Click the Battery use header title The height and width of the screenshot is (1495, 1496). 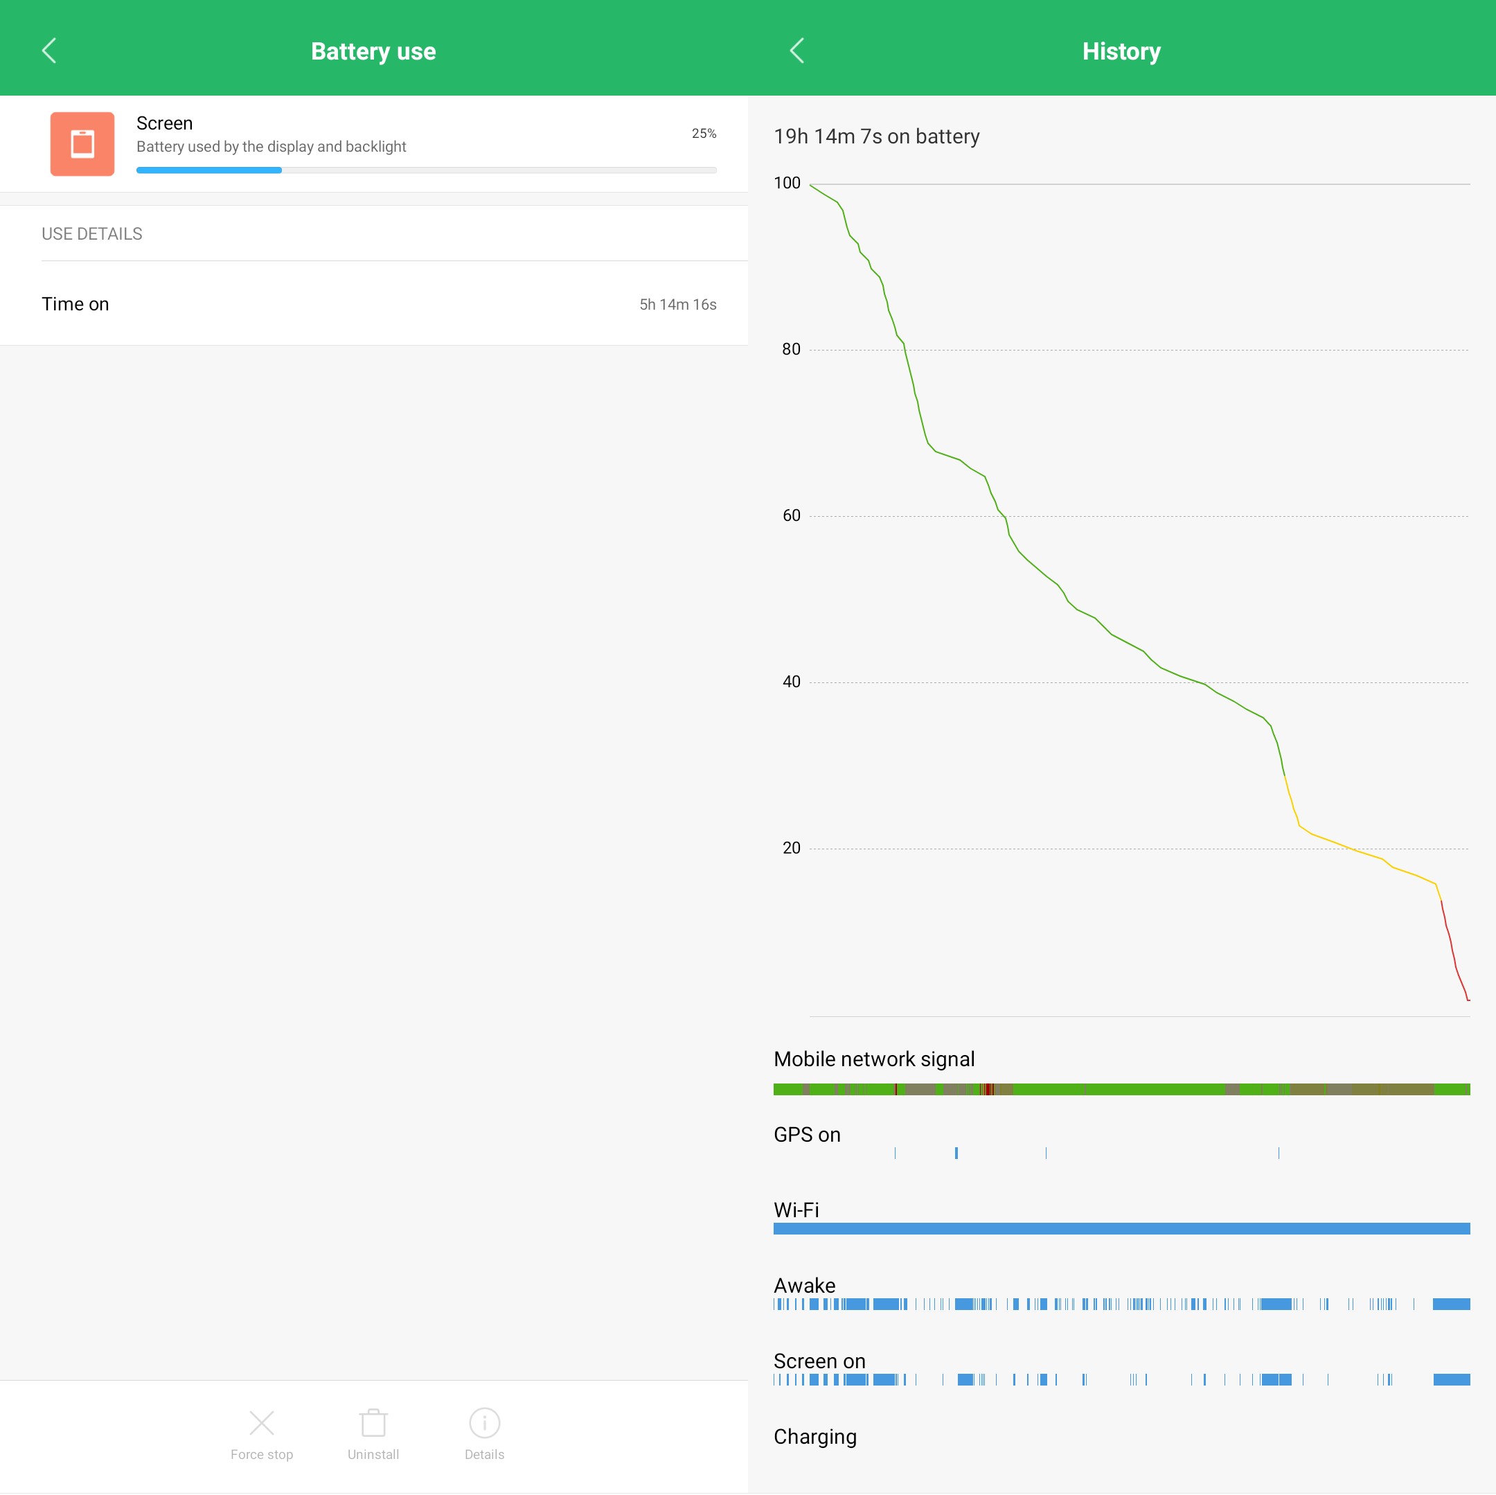coord(373,51)
